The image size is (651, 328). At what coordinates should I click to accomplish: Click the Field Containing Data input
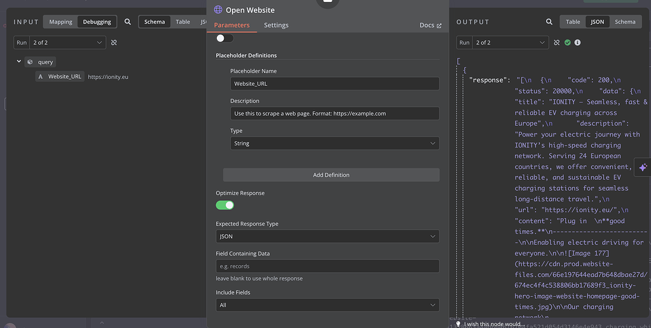click(327, 266)
